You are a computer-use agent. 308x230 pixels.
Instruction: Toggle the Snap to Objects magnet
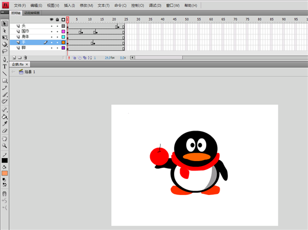point(4,194)
